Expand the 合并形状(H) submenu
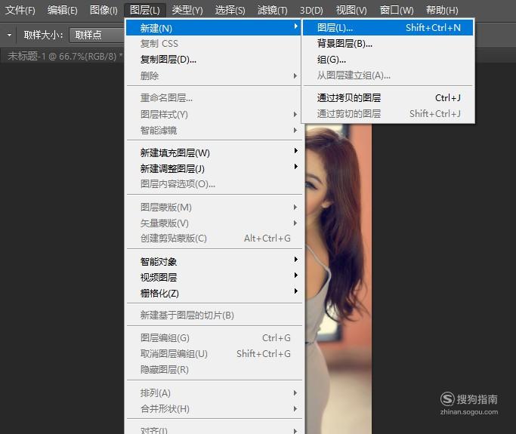The height and width of the screenshot is (434, 516). tap(214, 408)
